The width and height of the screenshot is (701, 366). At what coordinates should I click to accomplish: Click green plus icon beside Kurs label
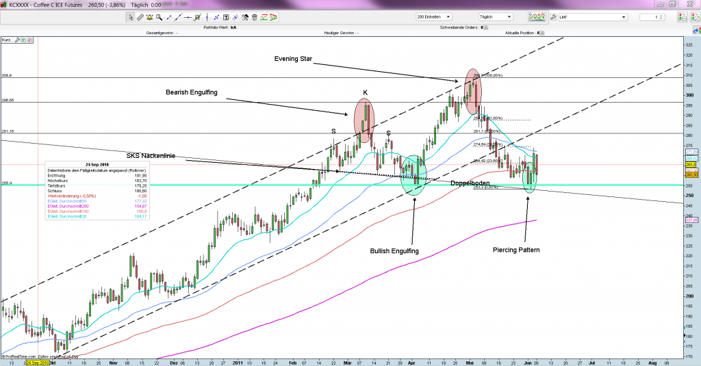[22, 40]
